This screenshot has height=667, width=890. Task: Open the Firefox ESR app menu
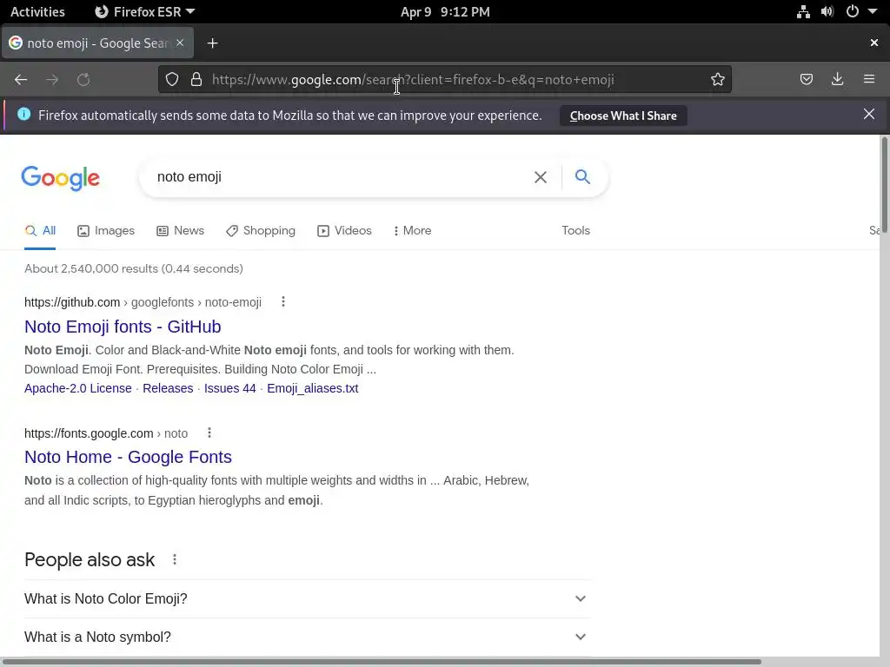[145, 12]
